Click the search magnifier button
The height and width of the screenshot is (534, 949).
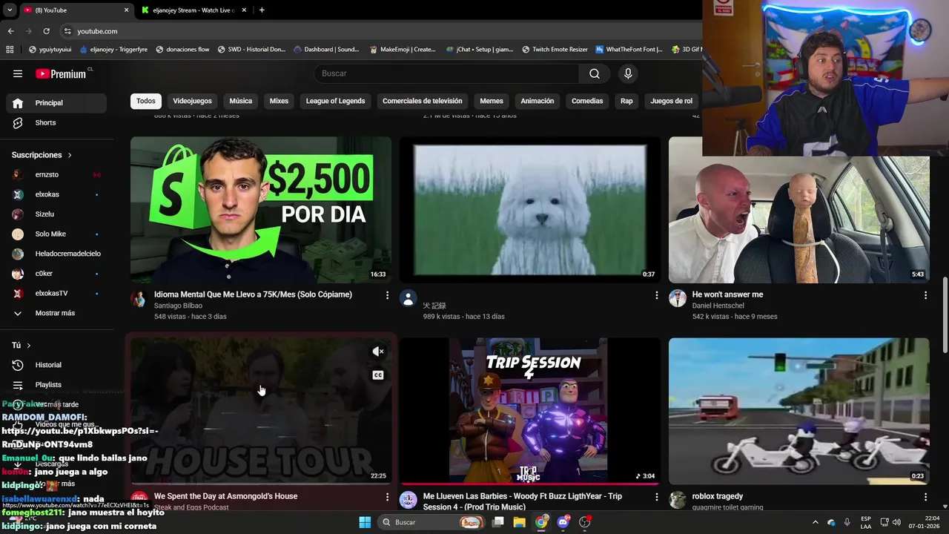tap(595, 73)
